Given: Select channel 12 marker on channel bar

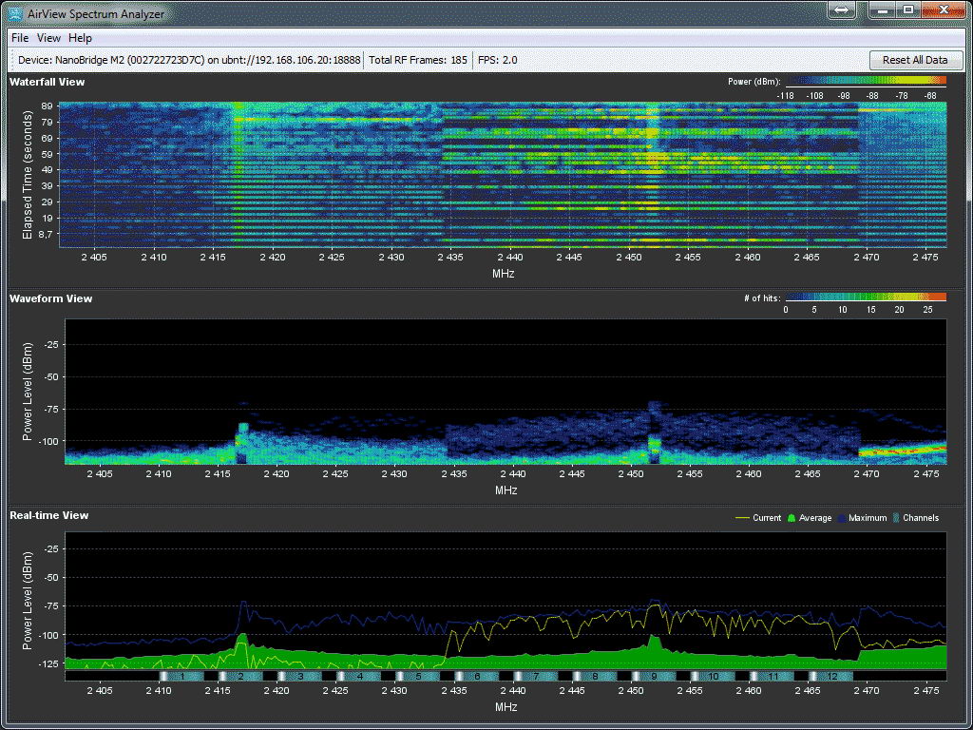Looking at the screenshot, I should pos(831,676).
